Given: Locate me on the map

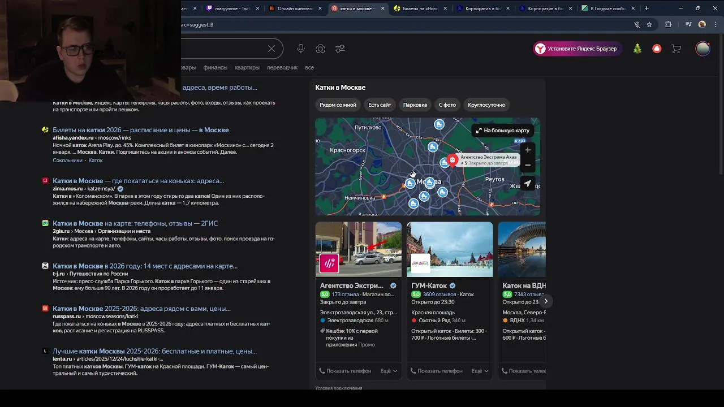Looking at the screenshot, I should tap(528, 184).
